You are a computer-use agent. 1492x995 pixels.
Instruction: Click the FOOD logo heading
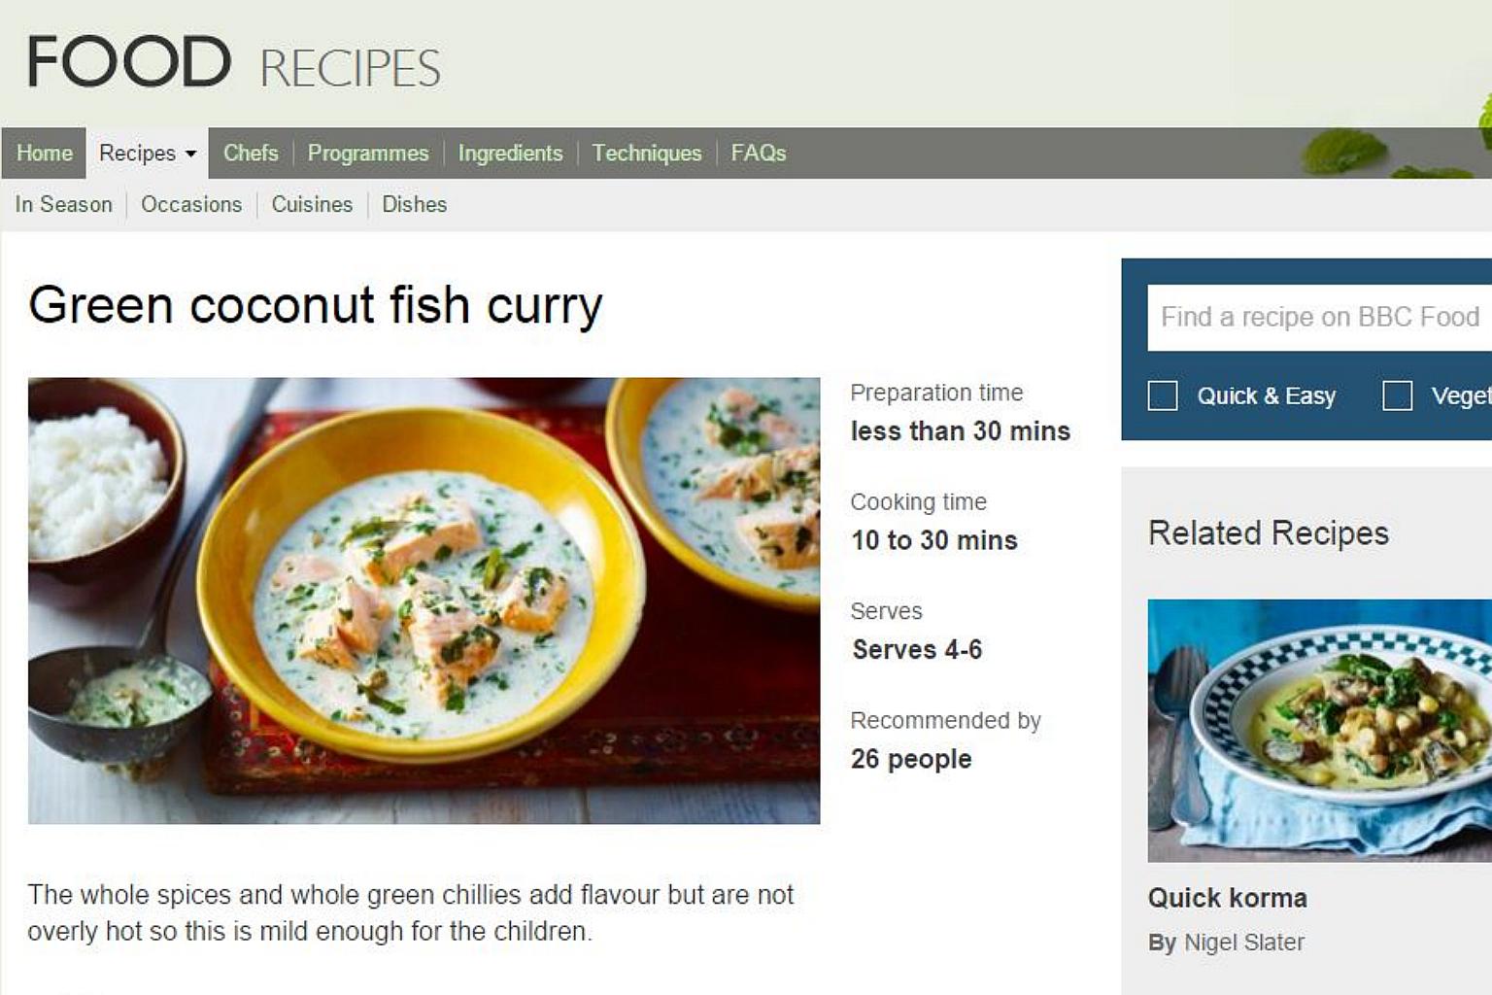point(129,61)
